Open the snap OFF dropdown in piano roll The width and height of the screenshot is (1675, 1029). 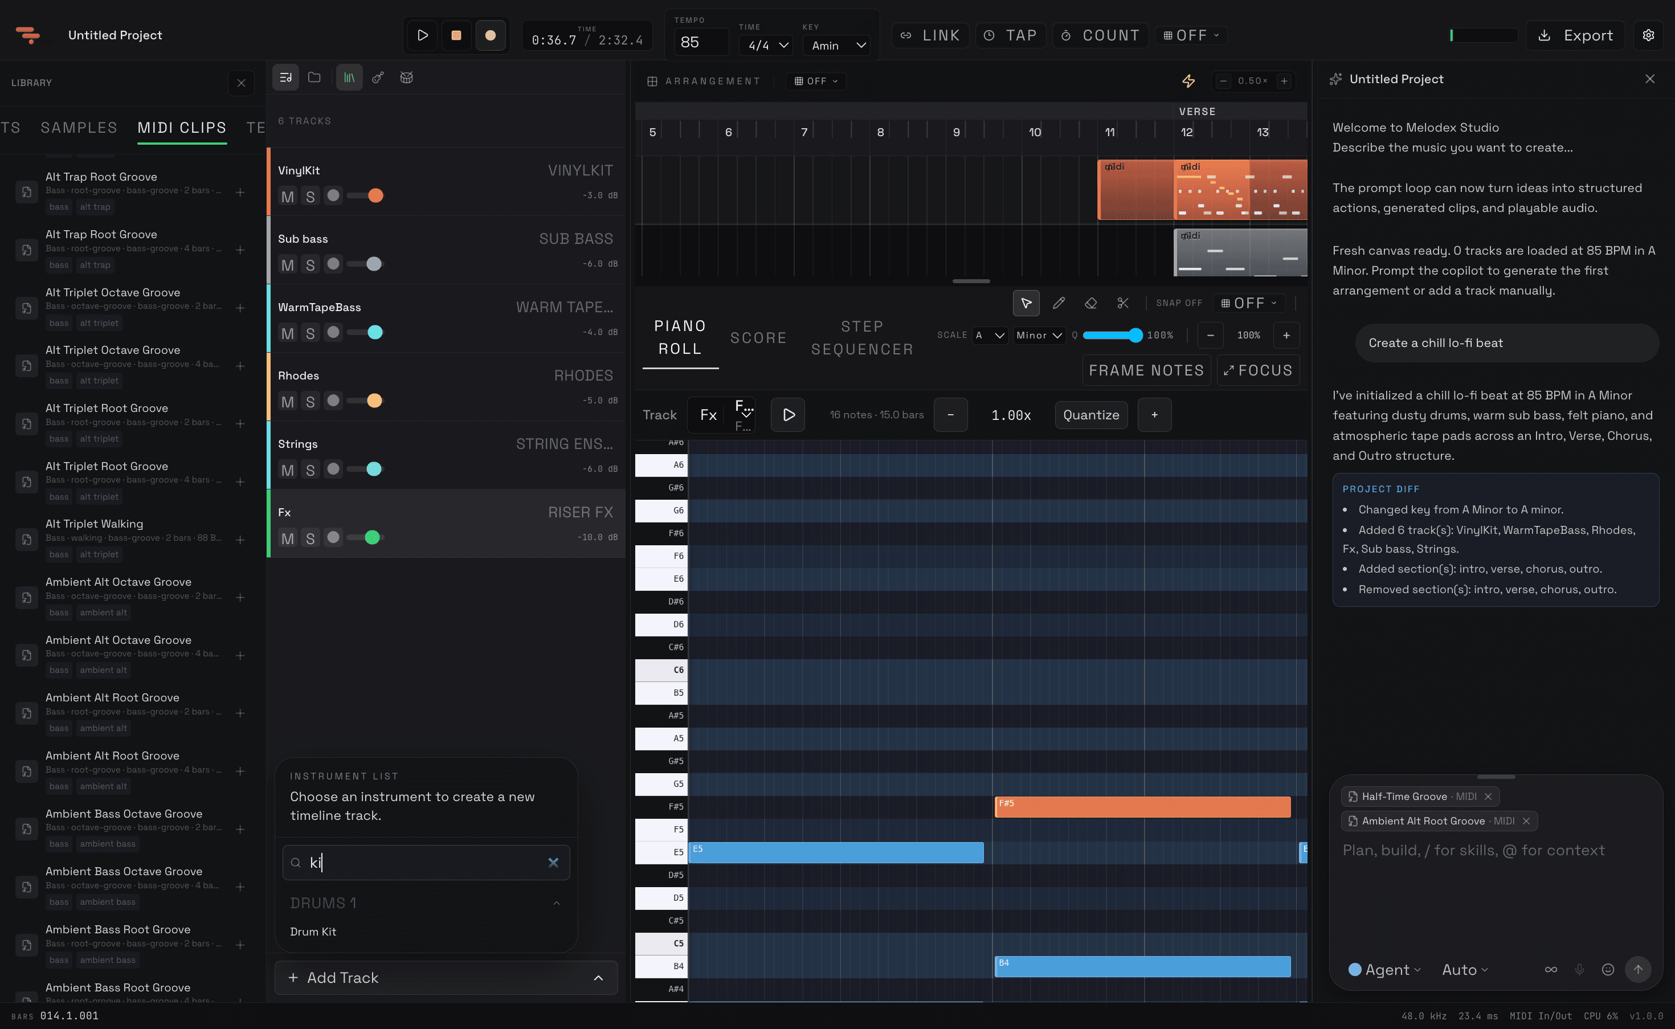(1248, 303)
